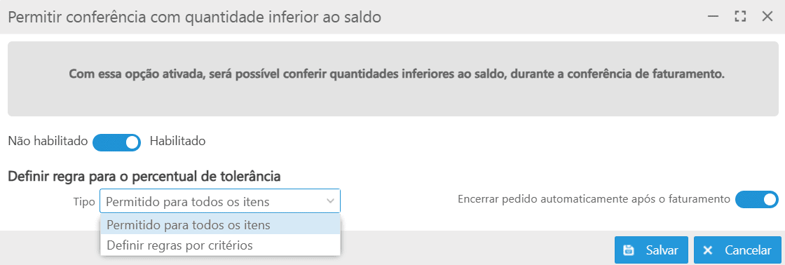Disable Encerrar pedido automaticamente switch
The height and width of the screenshot is (265, 785).
coord(756,199)
